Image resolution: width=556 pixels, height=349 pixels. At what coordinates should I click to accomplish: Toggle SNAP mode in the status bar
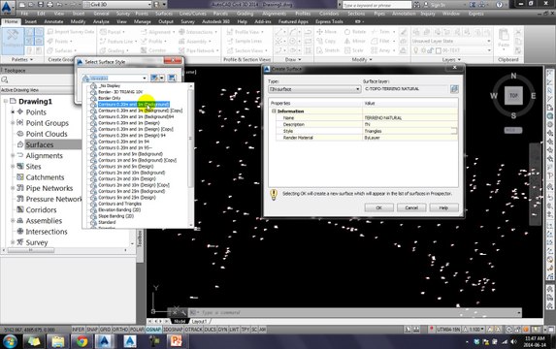92,330
